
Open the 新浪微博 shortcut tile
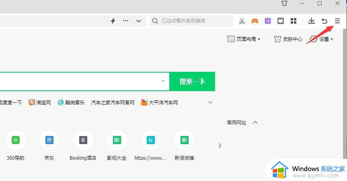(x=184, y=146)
